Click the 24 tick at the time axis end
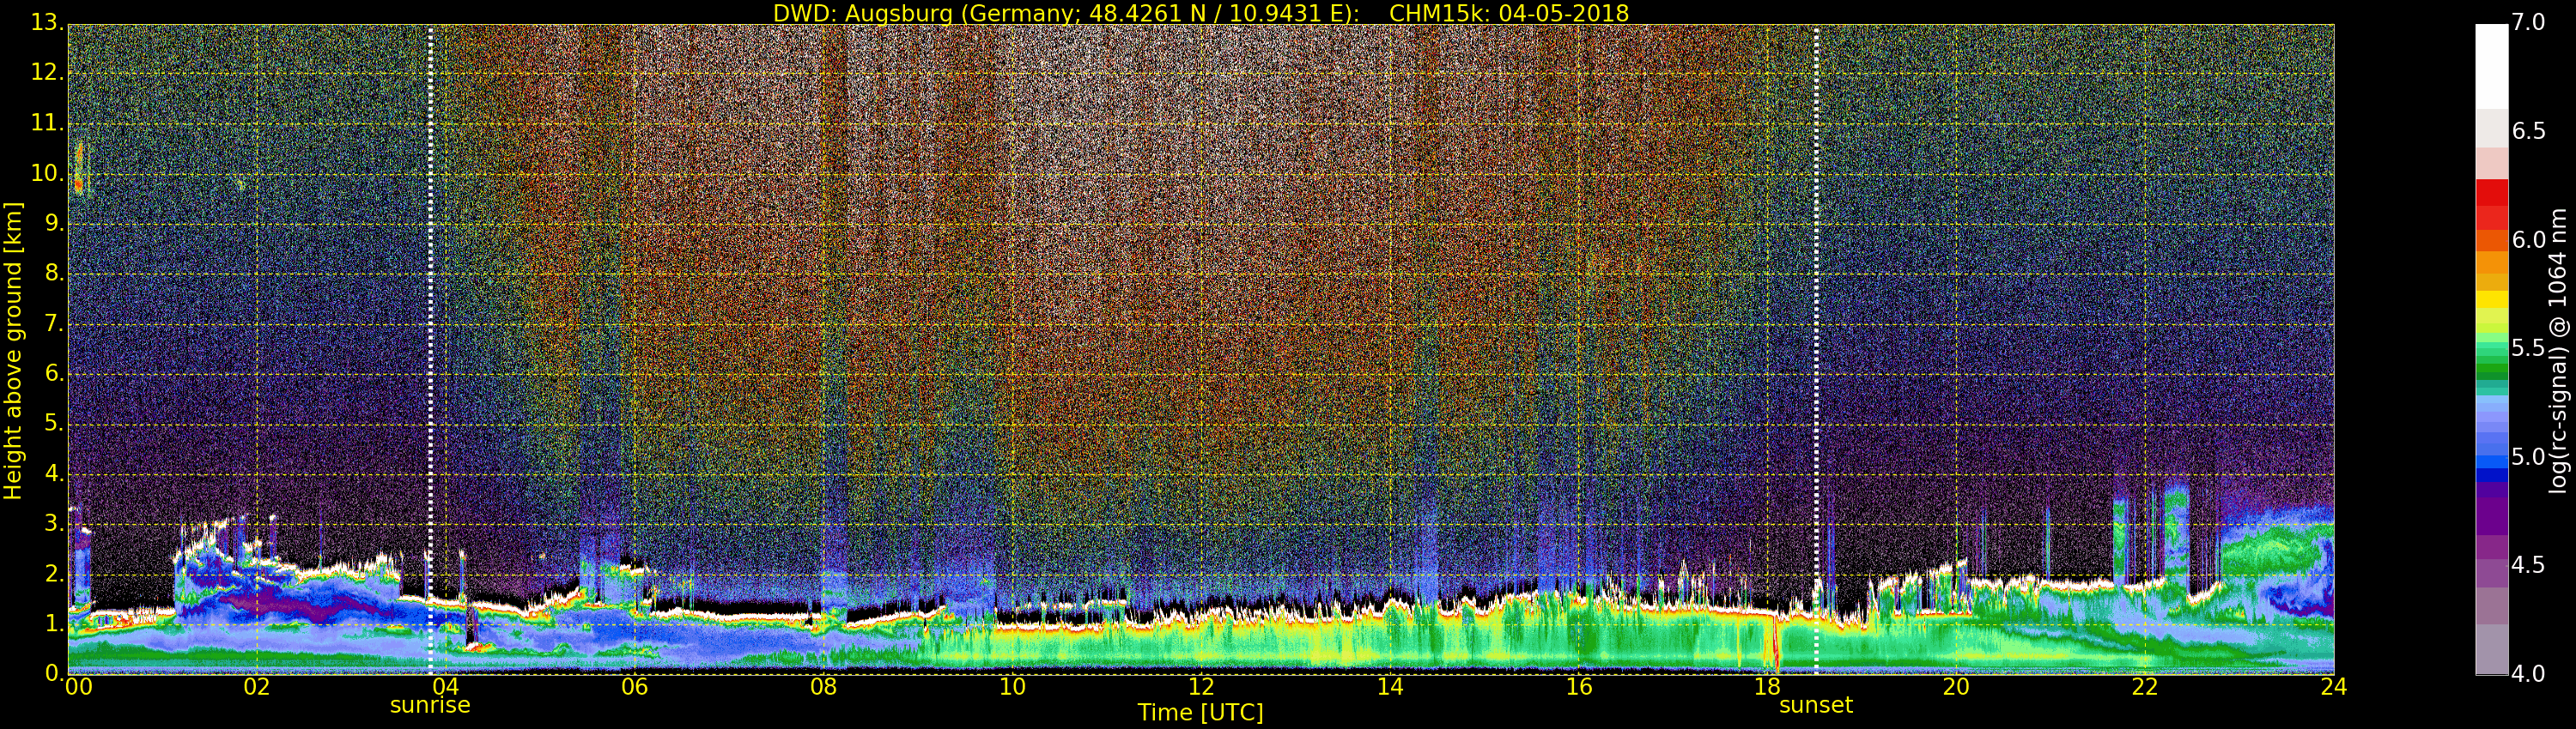This screenshot has height=729, width=2576. pyautogui.click(x=2333, y=687)
